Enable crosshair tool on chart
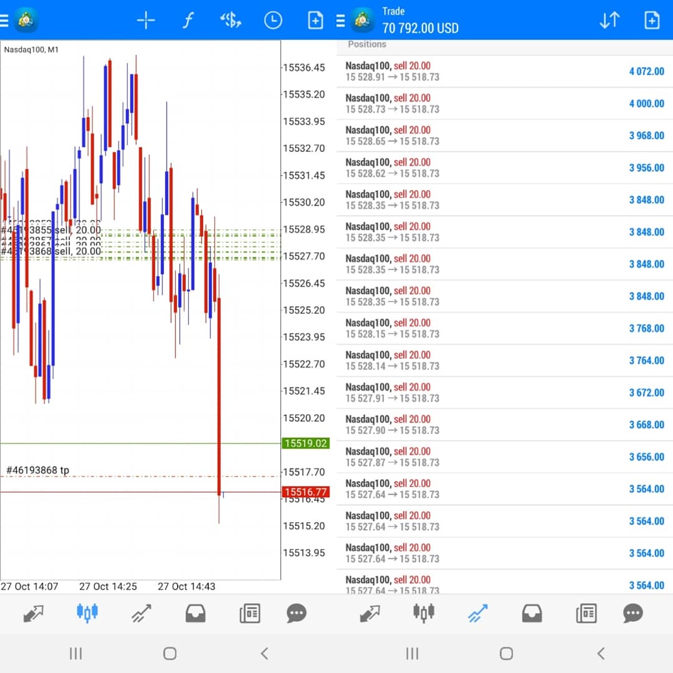Screen dimensions: 673x673 [x=146, y=20]
